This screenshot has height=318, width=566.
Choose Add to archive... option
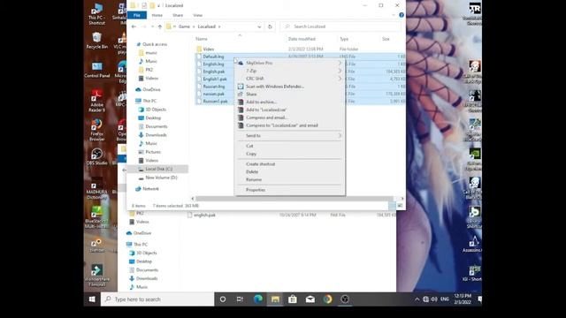(x=290, y=102)
